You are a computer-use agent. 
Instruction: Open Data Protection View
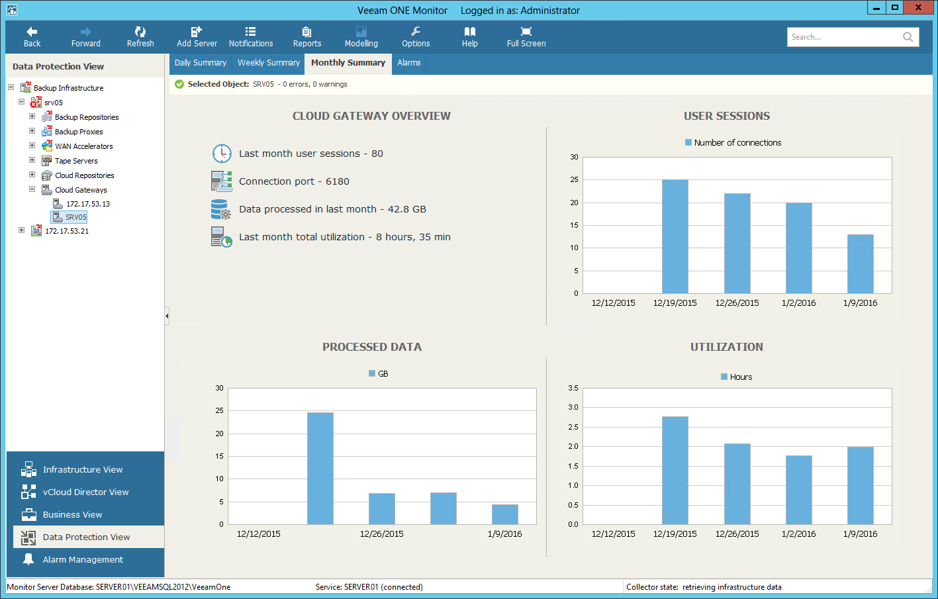[x=89, y=537]
